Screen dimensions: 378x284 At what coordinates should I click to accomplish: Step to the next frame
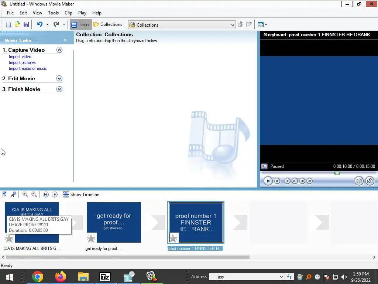(x=302, y=181)
